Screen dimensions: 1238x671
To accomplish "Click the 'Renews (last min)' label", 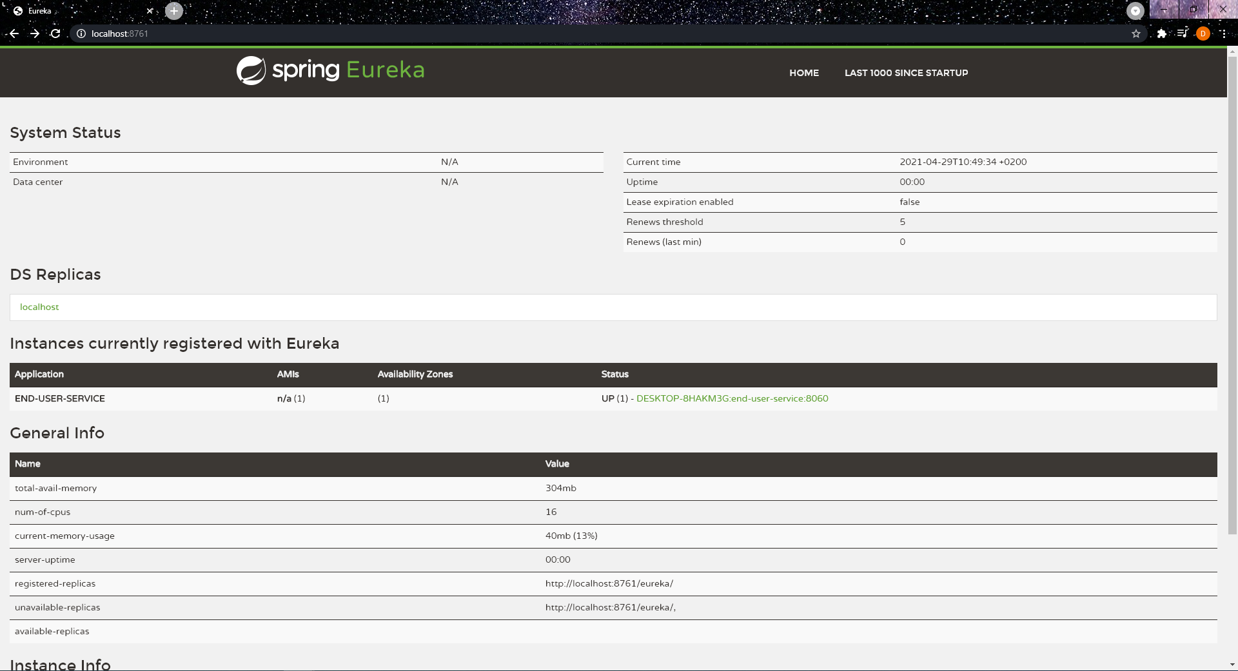I will [663, 242].
